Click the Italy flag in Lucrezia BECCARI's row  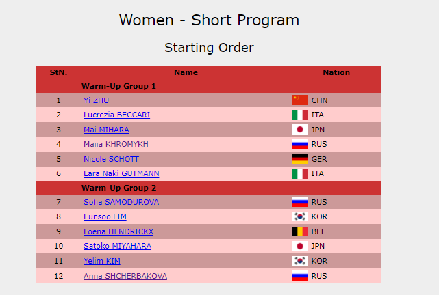(x=299, y=115)
